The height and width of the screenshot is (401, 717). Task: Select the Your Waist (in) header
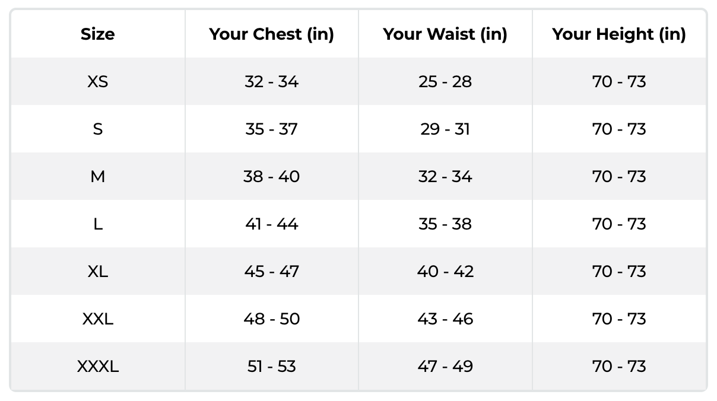tap(445, 34)
